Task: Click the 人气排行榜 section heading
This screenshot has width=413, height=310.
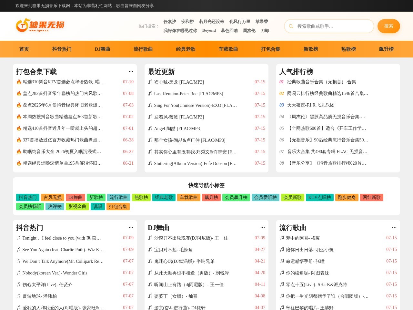Action: (x=296, y=72)
